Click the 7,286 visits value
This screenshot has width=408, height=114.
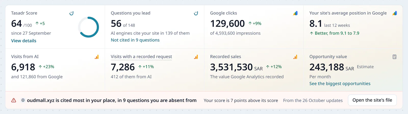pos(123,67)
